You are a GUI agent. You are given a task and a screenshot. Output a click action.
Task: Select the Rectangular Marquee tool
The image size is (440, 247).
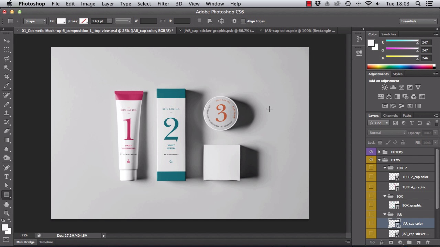7,50
